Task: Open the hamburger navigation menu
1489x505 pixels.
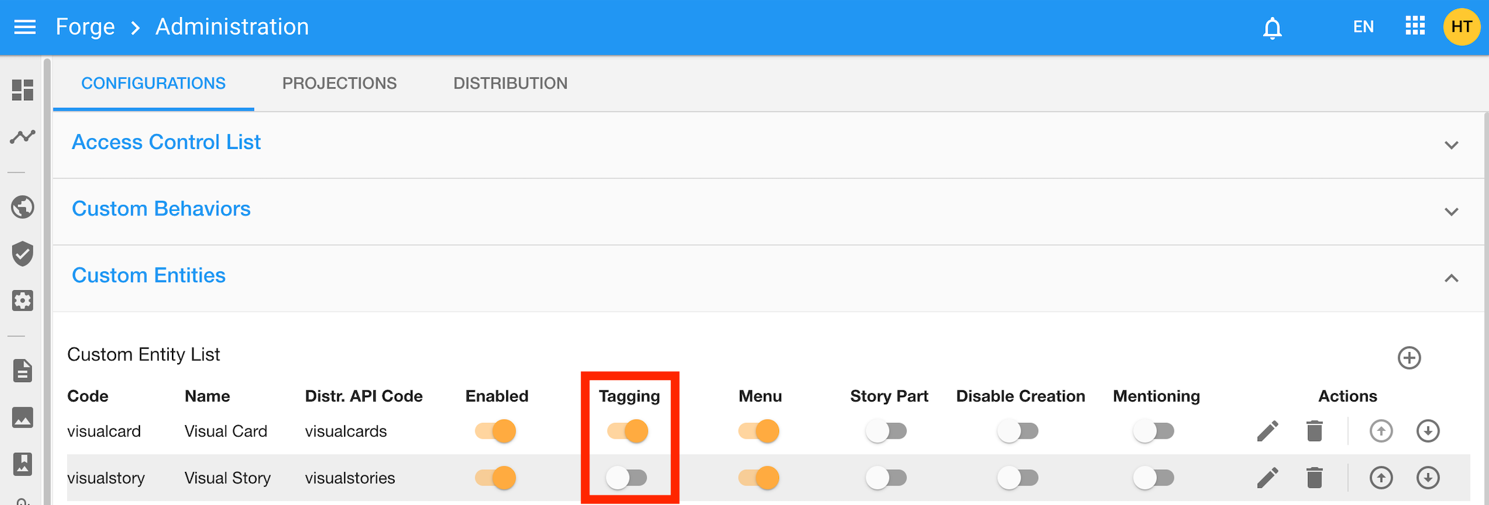Action: (25, 27)
